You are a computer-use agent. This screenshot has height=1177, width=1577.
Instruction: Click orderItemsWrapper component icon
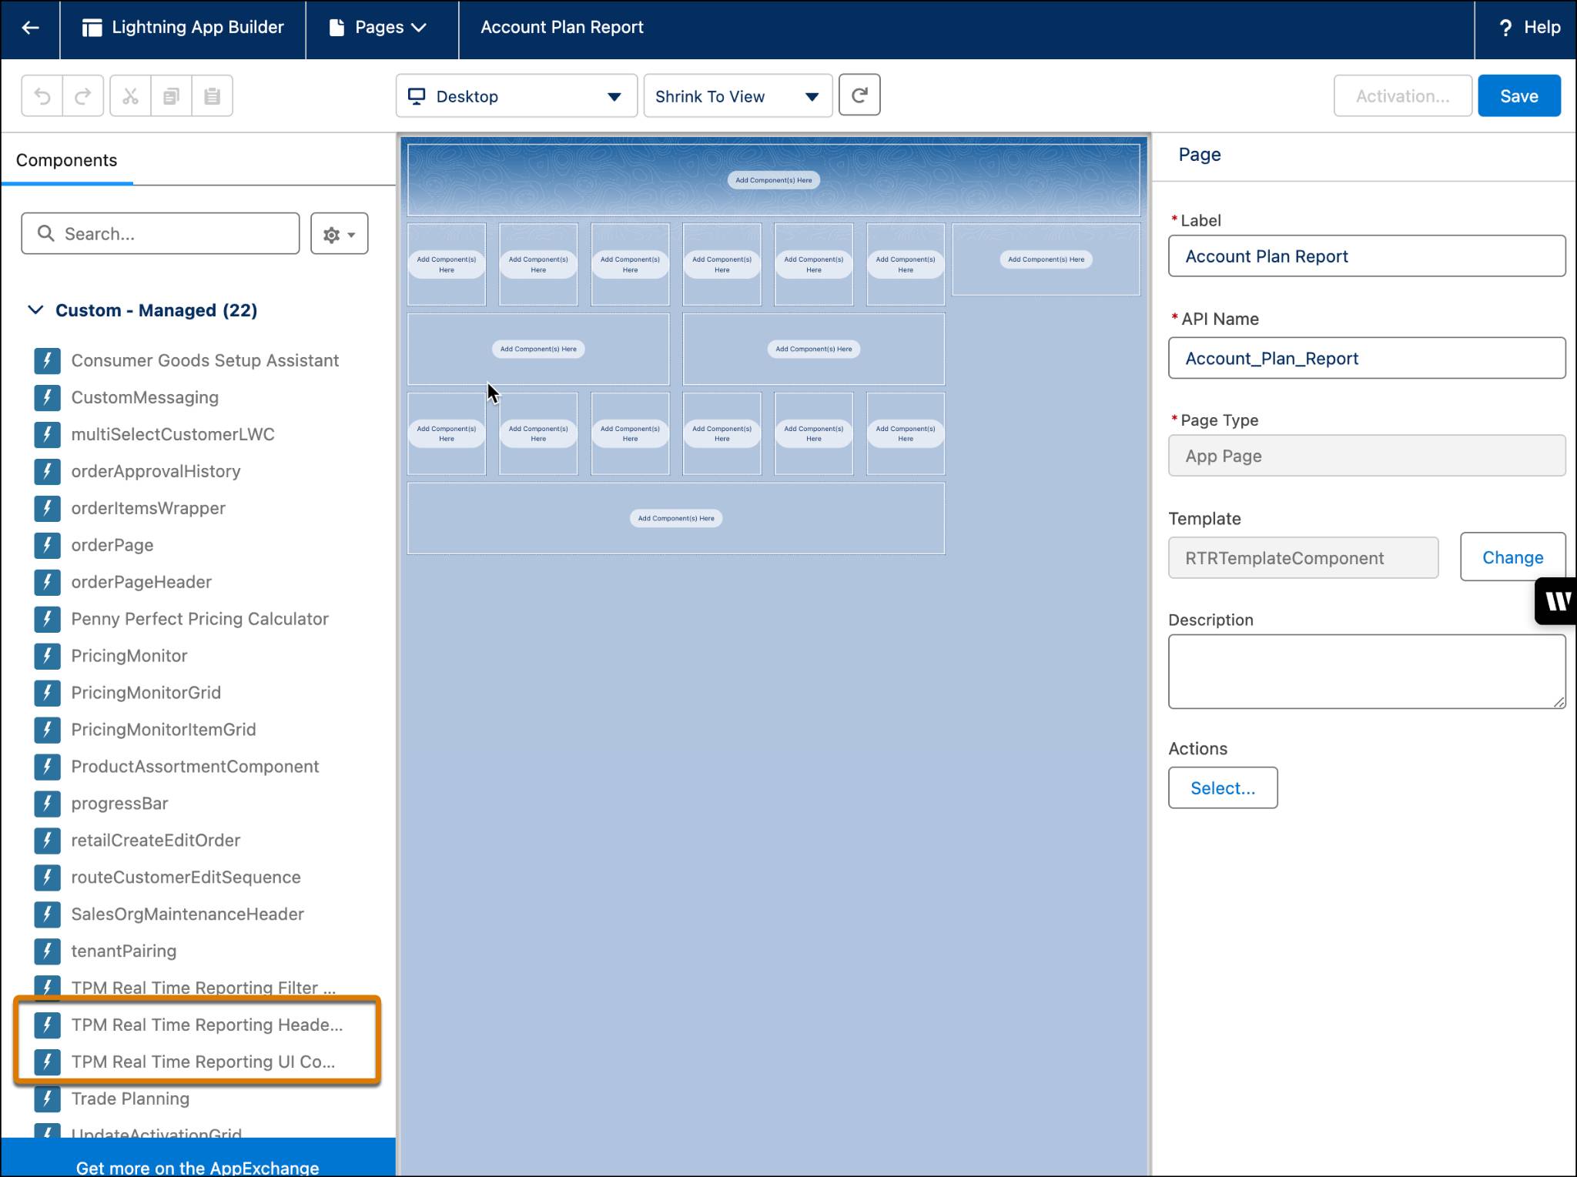point(48,508)
